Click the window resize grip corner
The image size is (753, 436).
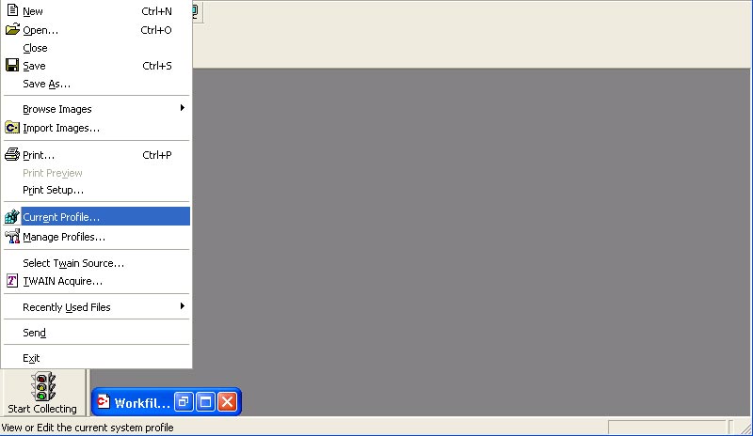(x=745, y=428)
